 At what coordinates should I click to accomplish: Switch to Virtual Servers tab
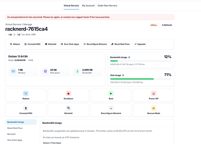click(71, 6)
